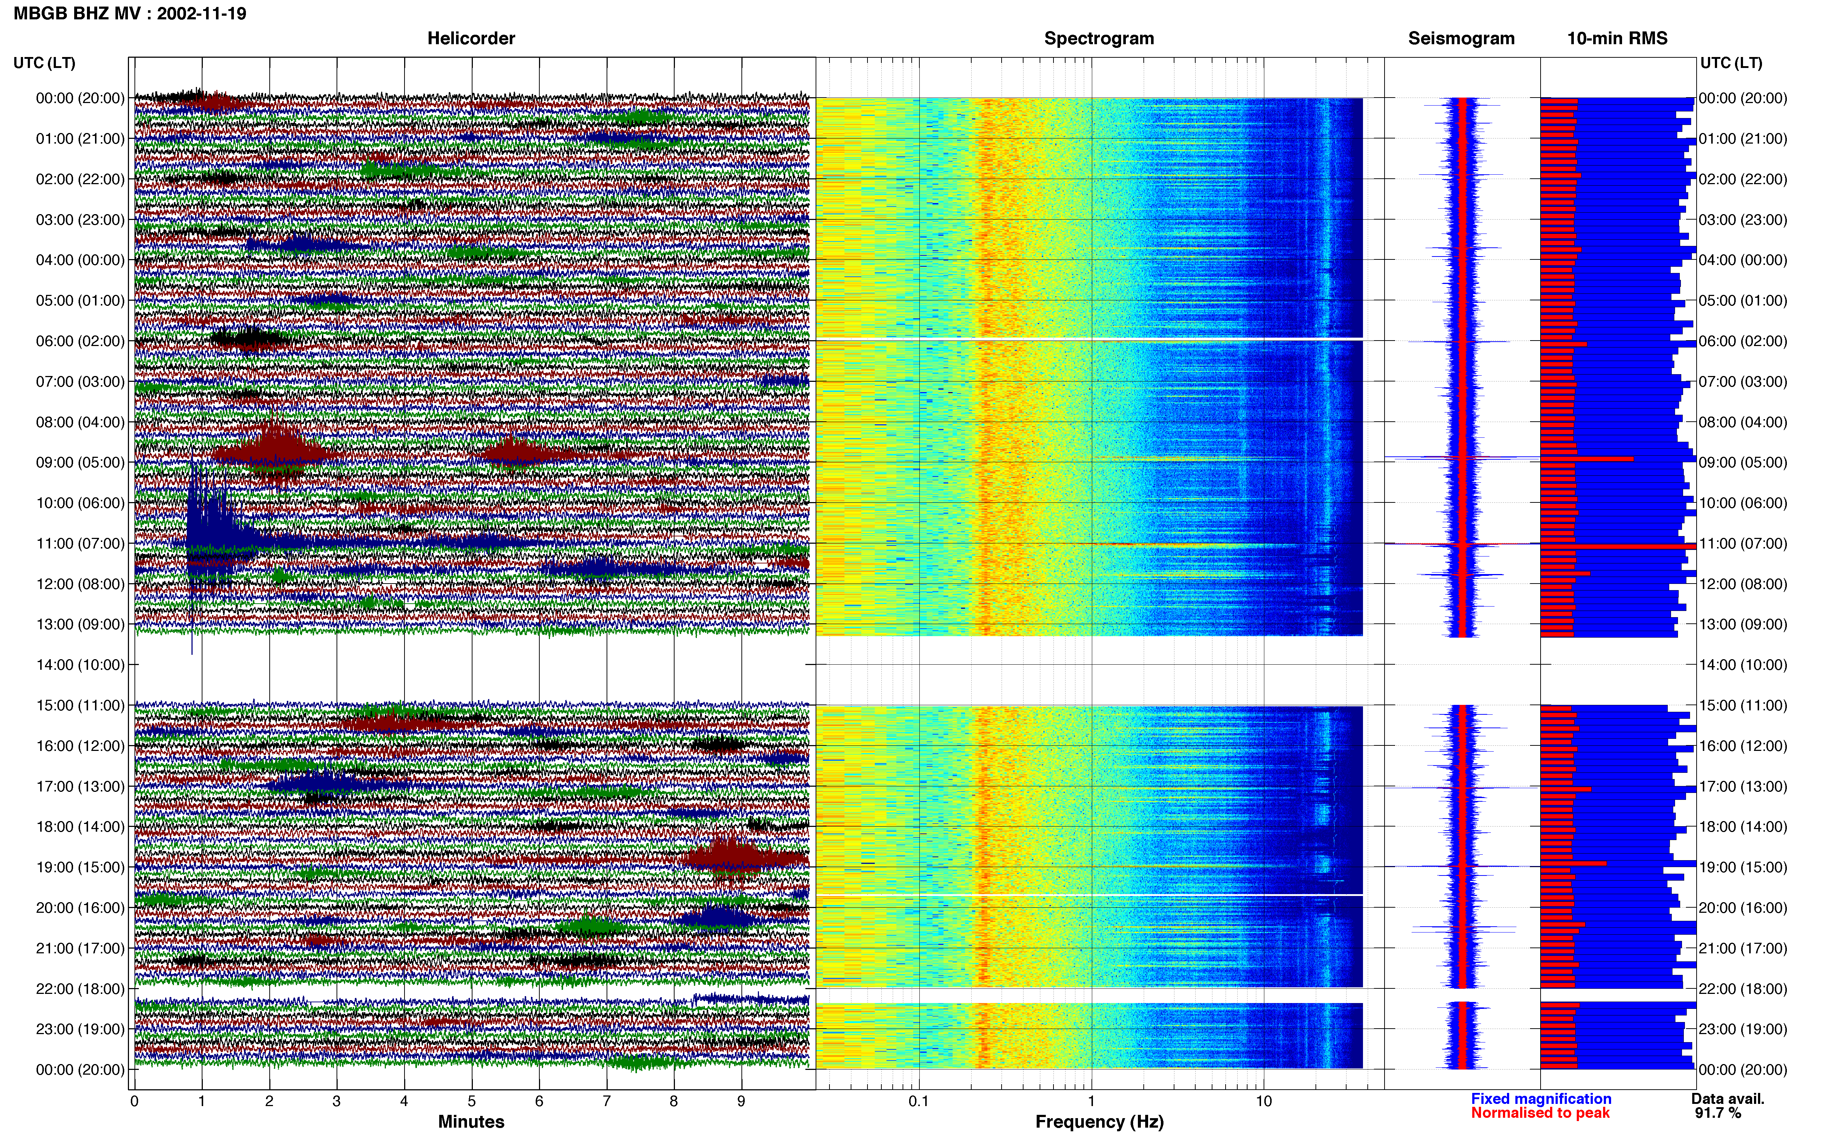Click the 'Minutes' x-axis label
The height and width of the screenshot is (1147, 1834).
(471, 1121)
